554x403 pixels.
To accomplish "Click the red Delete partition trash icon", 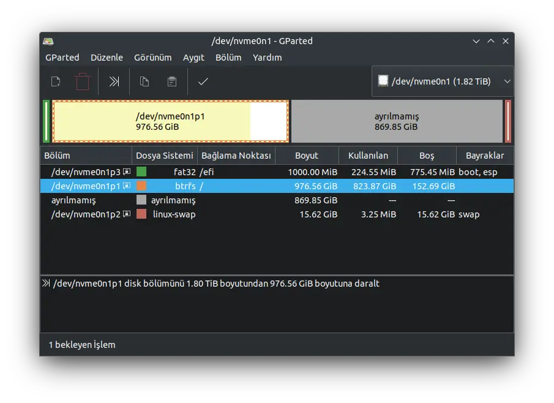I will click(x=82, y=81).
